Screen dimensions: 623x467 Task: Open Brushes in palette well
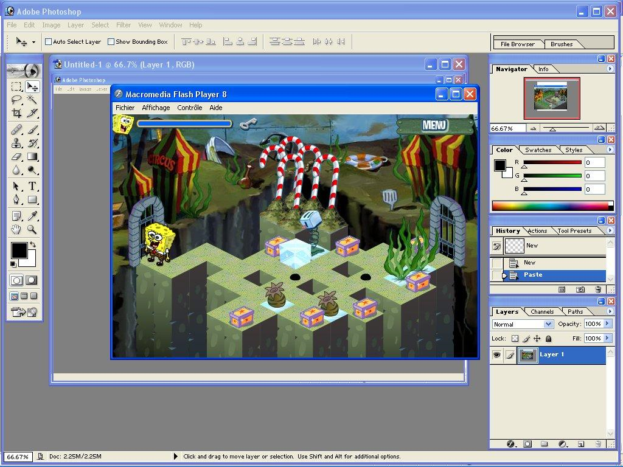(x=562, y=44)
